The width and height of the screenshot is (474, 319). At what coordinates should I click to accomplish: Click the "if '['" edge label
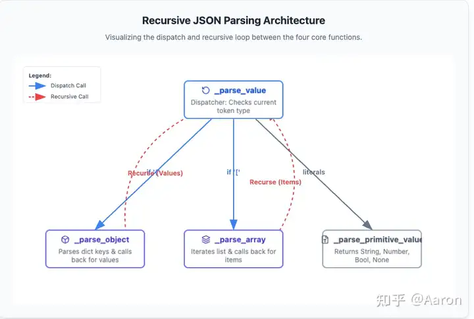click(233, 172)
